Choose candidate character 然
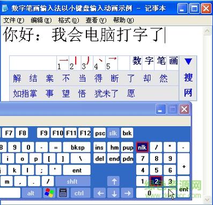The height and width of the screenshot is (205, 213). pyautogui.click(x=164, y=78)
